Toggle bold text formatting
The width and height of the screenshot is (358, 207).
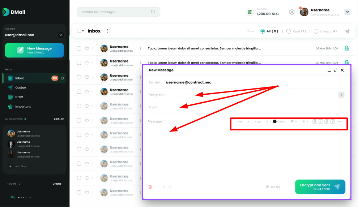[x=315, y=121]
